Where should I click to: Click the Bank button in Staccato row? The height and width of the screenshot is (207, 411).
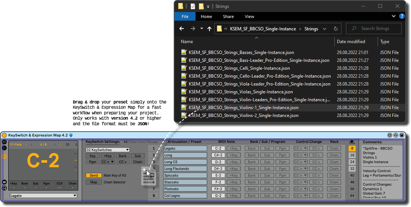coord(252,182)
